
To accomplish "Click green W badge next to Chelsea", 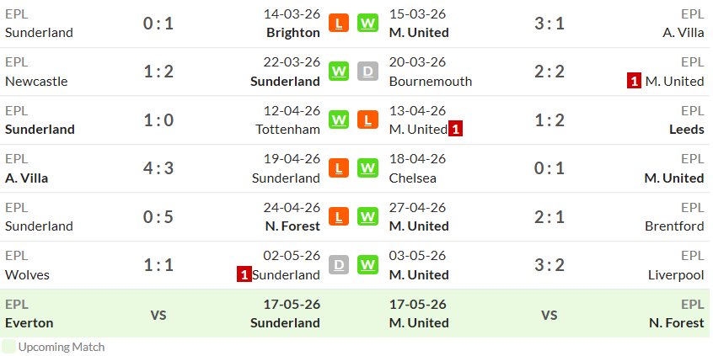I will tap(367, 168).
